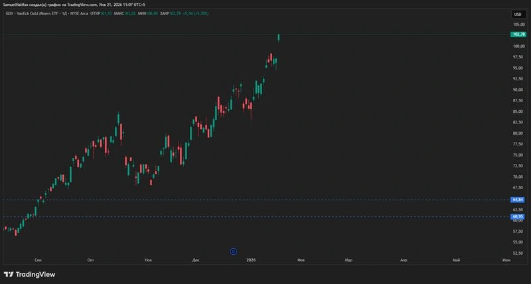Click the ОТКР open value 101,53
Screen dimensions: 531x284
point(106,13)
